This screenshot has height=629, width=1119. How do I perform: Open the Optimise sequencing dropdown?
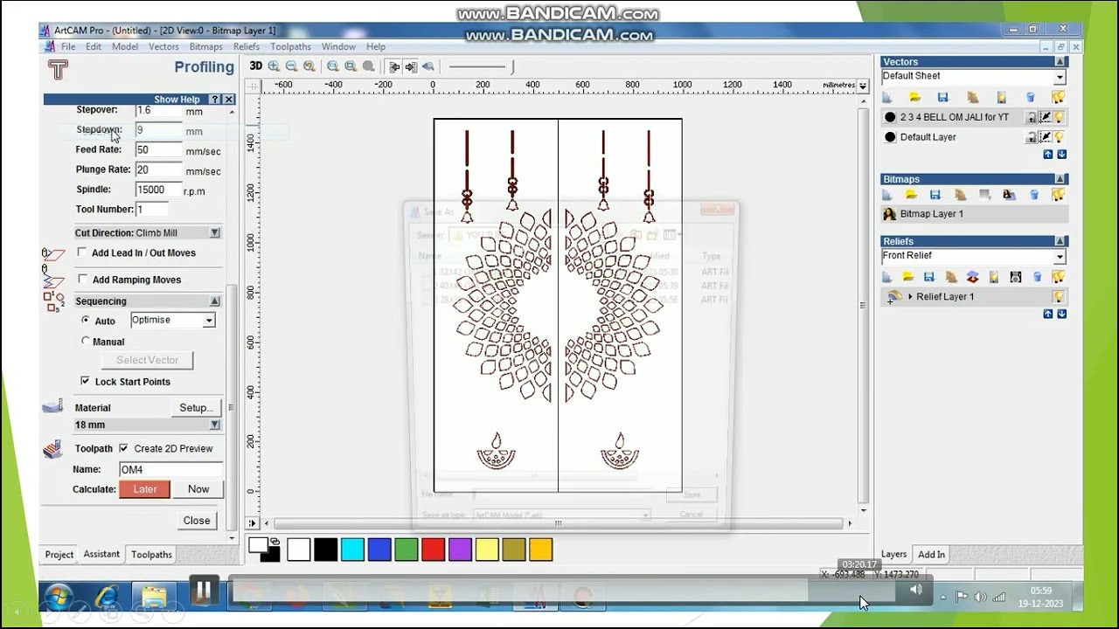(x=209, y=321)
